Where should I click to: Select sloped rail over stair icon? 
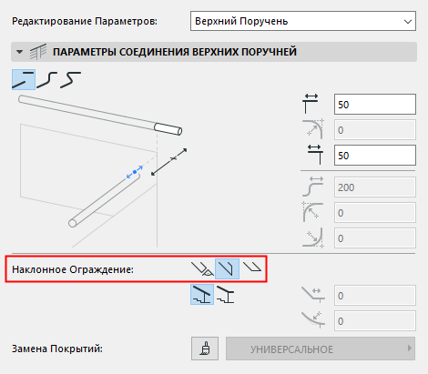tap(202, 295)
